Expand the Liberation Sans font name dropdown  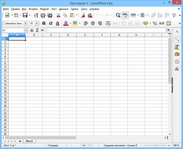(25, 23)
